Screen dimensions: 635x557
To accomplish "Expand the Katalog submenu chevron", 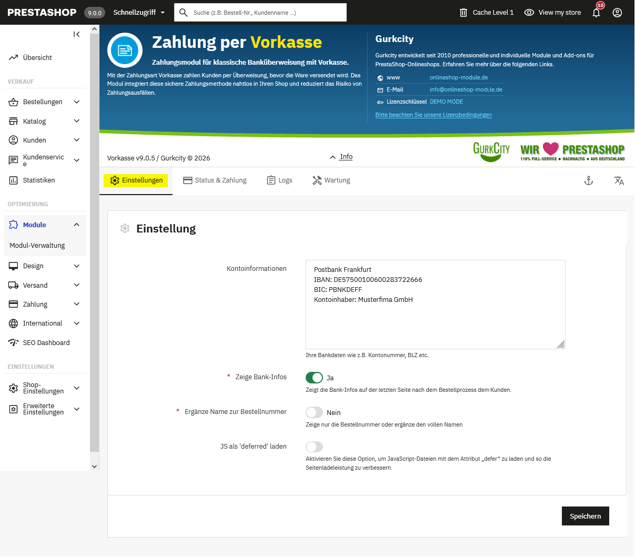I will 77,121.
